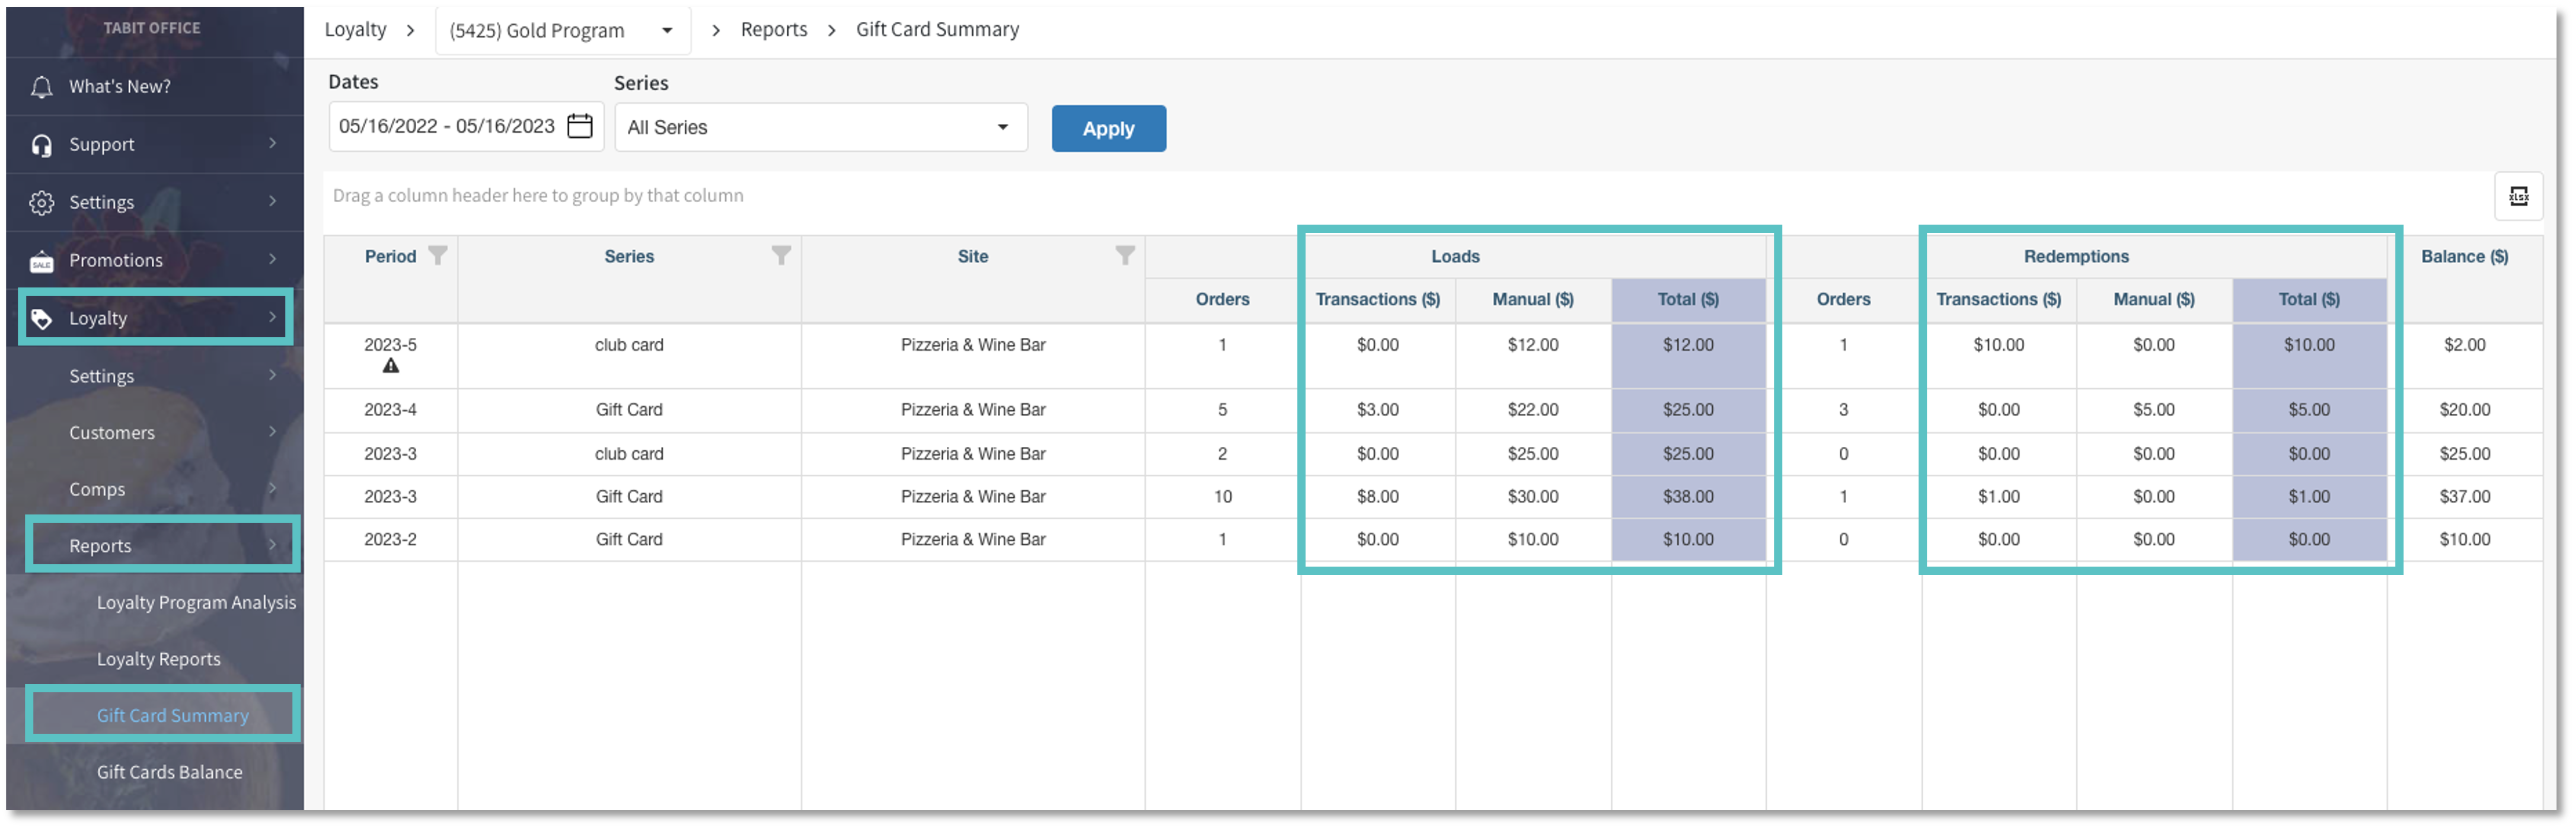Click the Support headset icon
The width and height of the screenshot is (2576, 828).
pyautogui.click(x=41, y=145)
